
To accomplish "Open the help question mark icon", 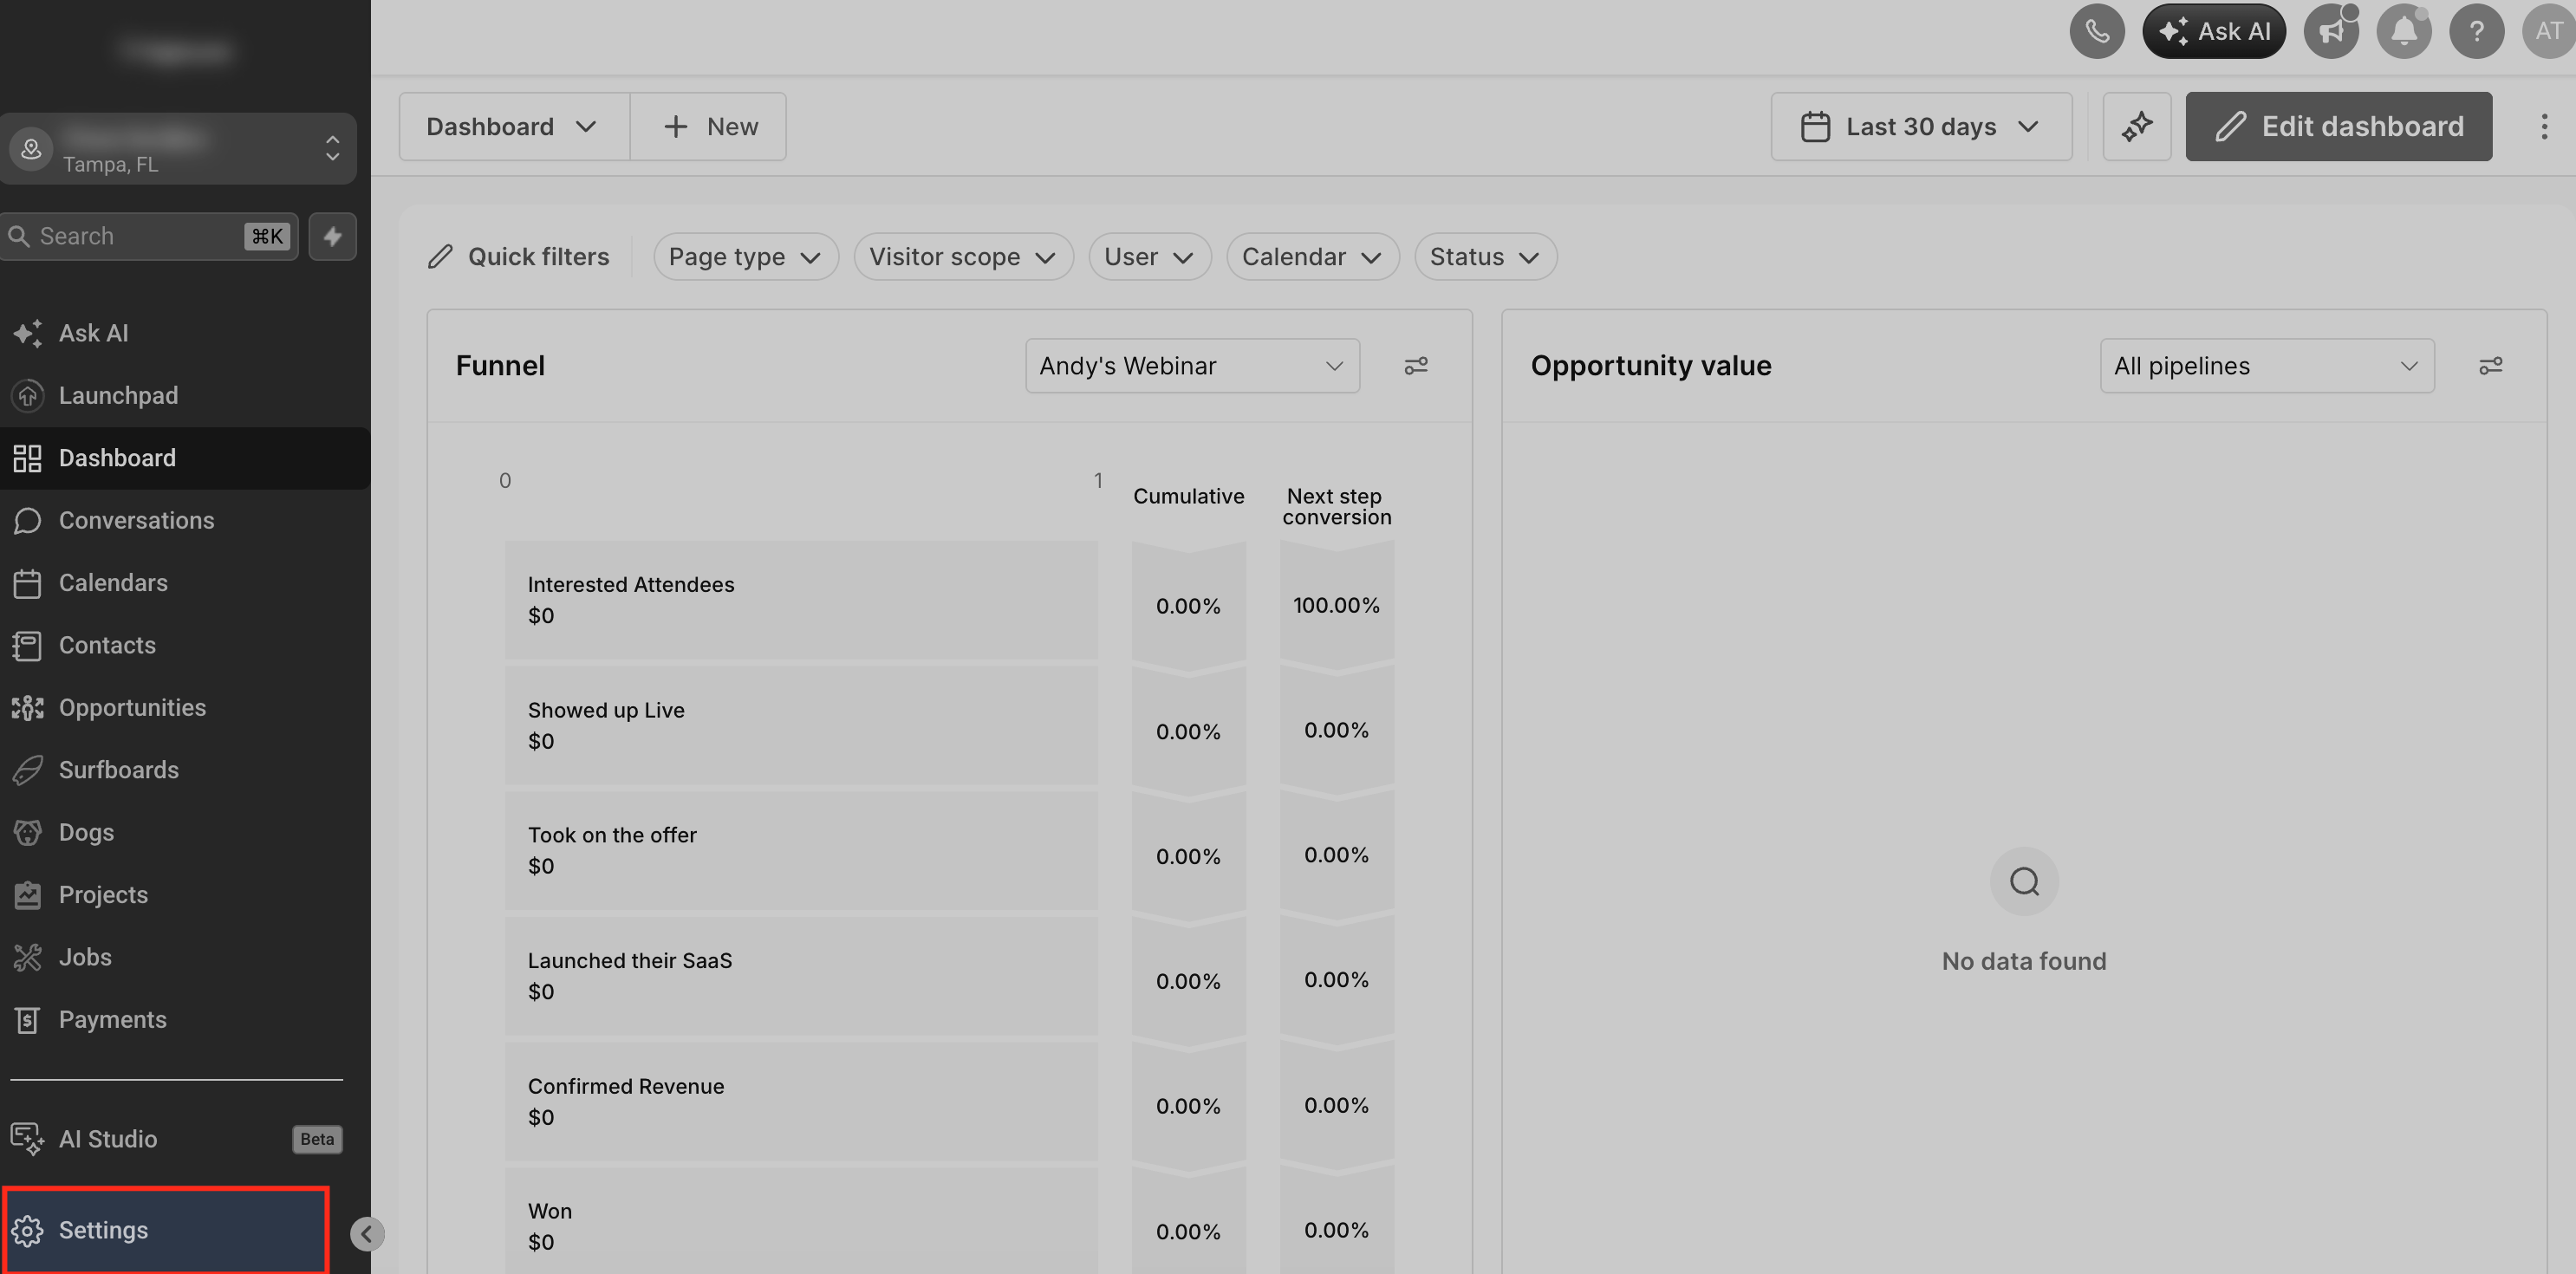I will tap(2476, 31).
